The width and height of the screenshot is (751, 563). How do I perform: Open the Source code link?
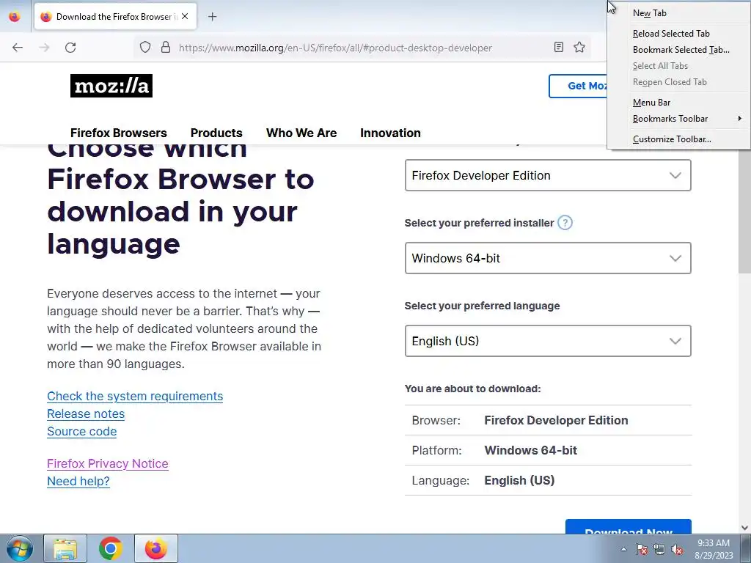coord(82,431)
